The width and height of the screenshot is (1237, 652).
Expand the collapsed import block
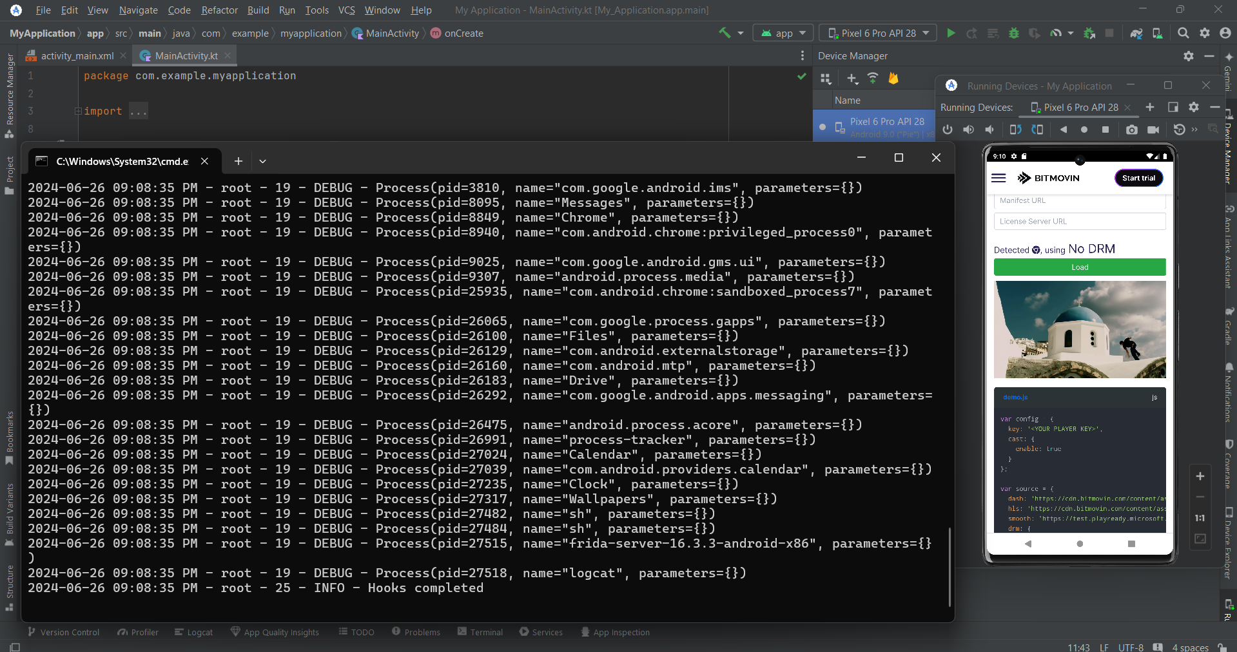click(78, 111)
